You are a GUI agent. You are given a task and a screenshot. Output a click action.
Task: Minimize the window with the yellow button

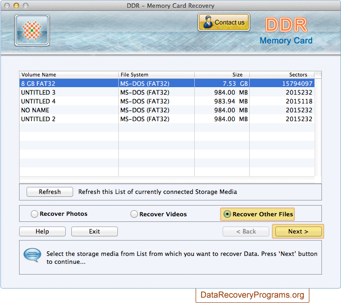pyautogui.click(x=16, y=6)
